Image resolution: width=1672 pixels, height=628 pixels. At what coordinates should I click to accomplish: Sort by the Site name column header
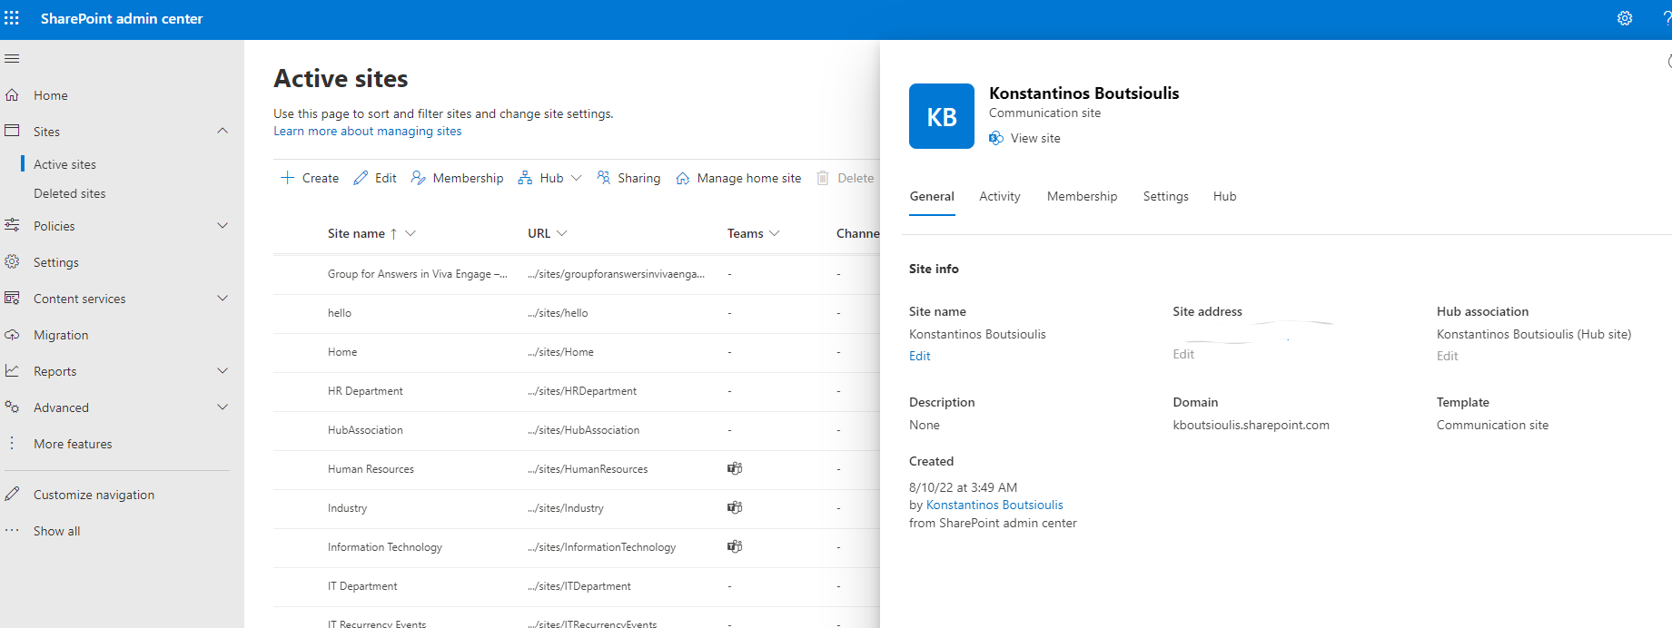[x=356, y=233]
